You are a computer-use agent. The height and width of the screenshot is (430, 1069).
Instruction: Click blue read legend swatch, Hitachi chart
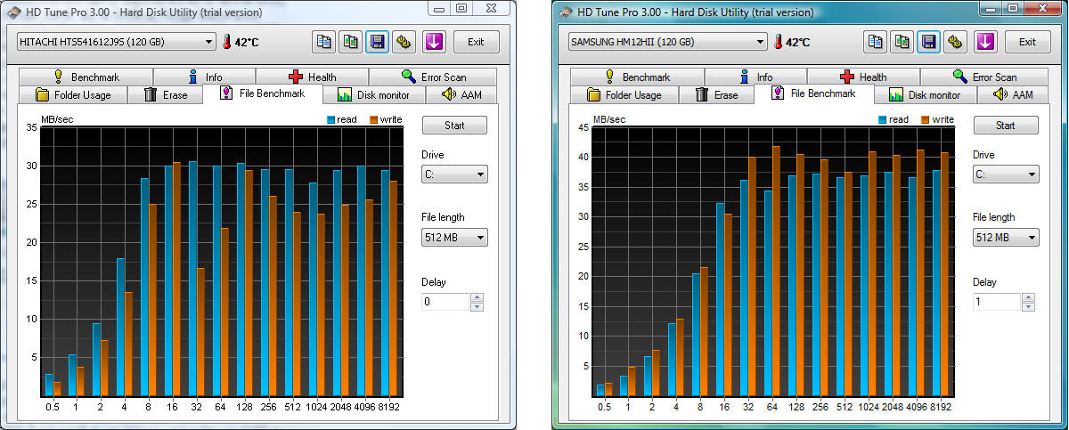point(331,118)
